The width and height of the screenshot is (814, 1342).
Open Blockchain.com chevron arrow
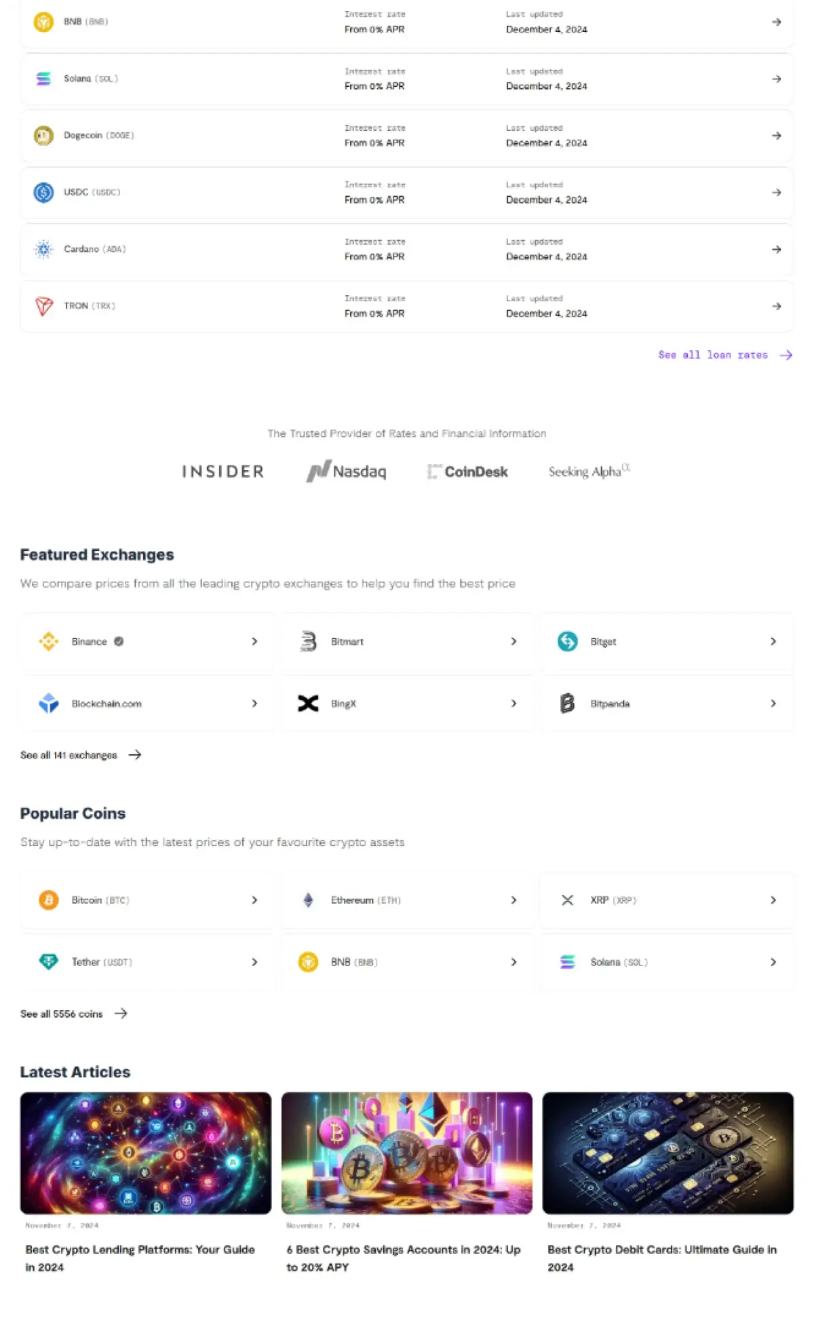pyautogui.click(x=254, y=704)
